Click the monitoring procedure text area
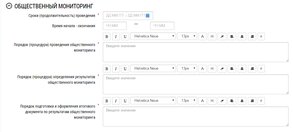Image resolution: width=293 pixels, height=132 pixels. (x=196, y=52)
